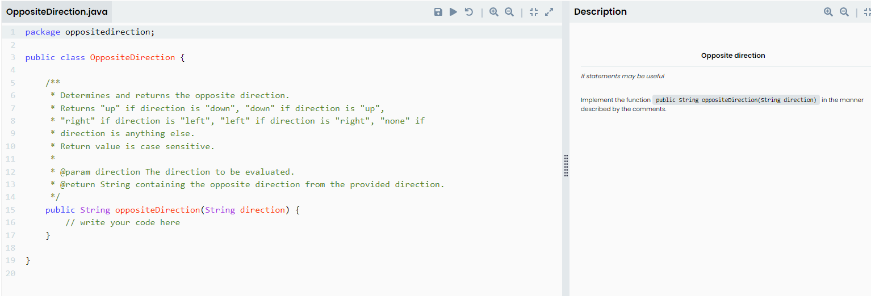Click the inline code 'public String oppositeDirection(String direction)'
This screenshot has width=871, height=296.
click(736, 100)
